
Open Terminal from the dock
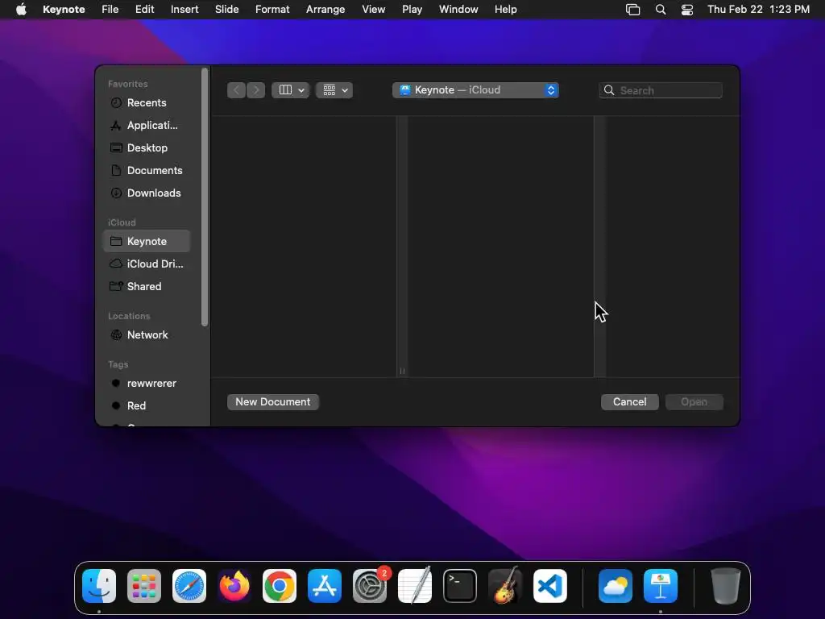(460, 586)
